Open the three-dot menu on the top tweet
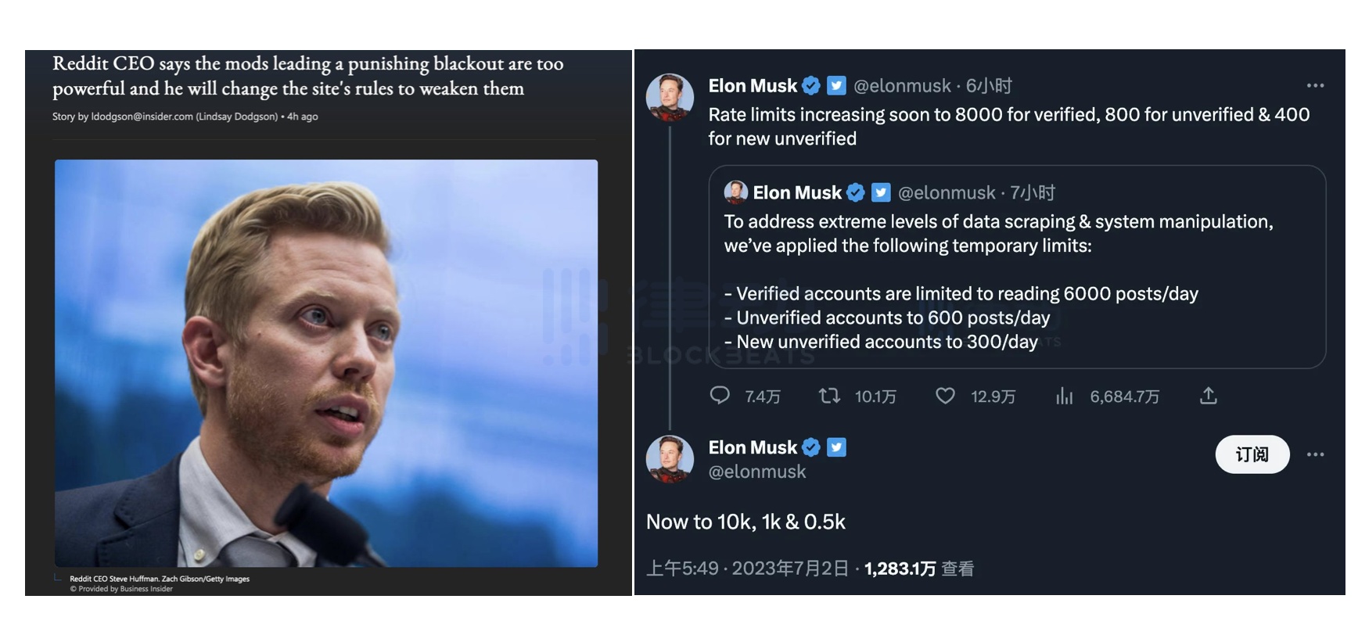 pos(1315,85)
